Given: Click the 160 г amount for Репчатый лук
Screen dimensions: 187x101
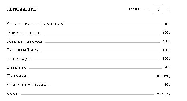Looking at the screenshot, I should pos(166,50).
